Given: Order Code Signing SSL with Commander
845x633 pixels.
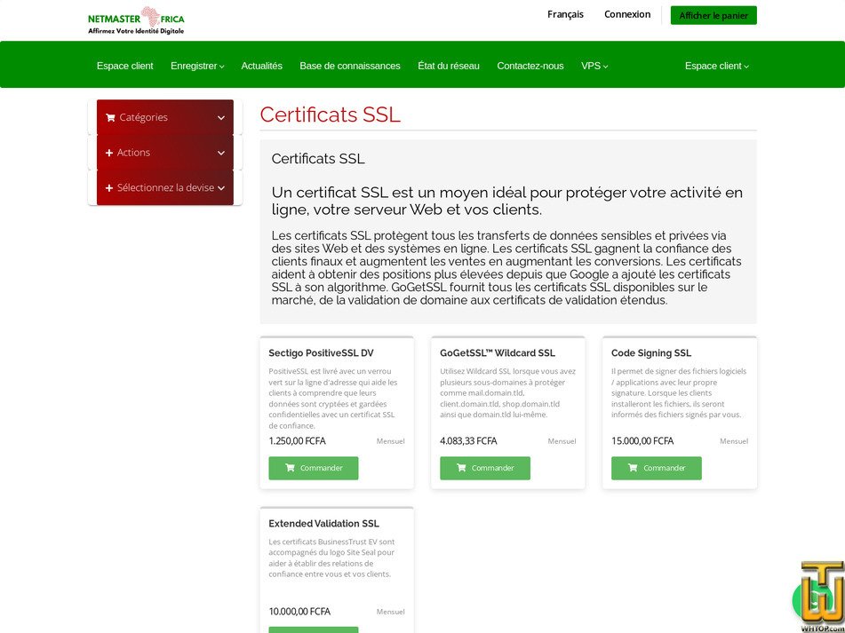Looking at the screenshot, I should (657, 468).
